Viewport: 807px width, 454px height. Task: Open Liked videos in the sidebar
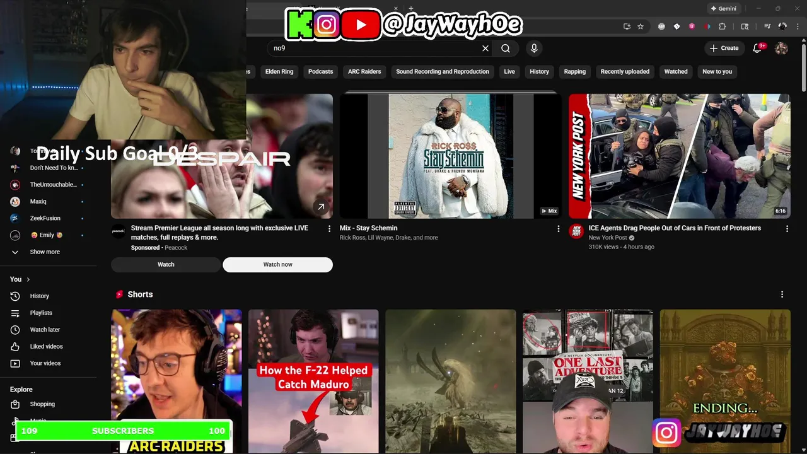(x=48, y=346)
